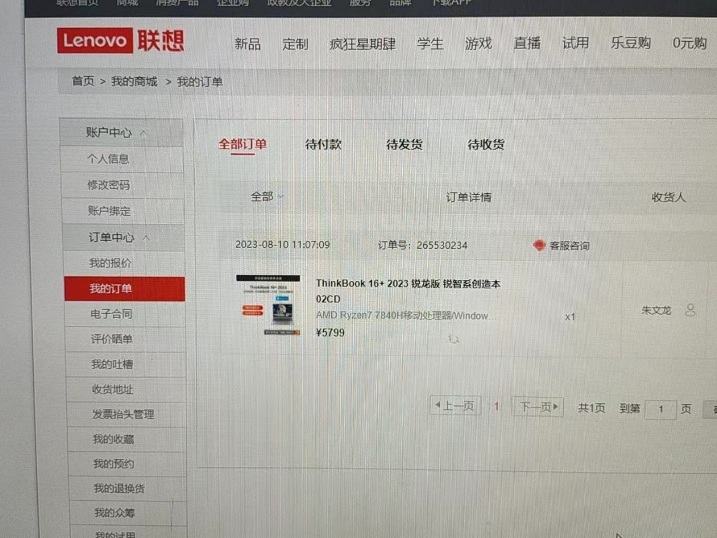Image resolution: width=717 pixels, height=538 pixels.
Task: Open 评价晒单 in the sidebar
Action: tap(112, 339)
